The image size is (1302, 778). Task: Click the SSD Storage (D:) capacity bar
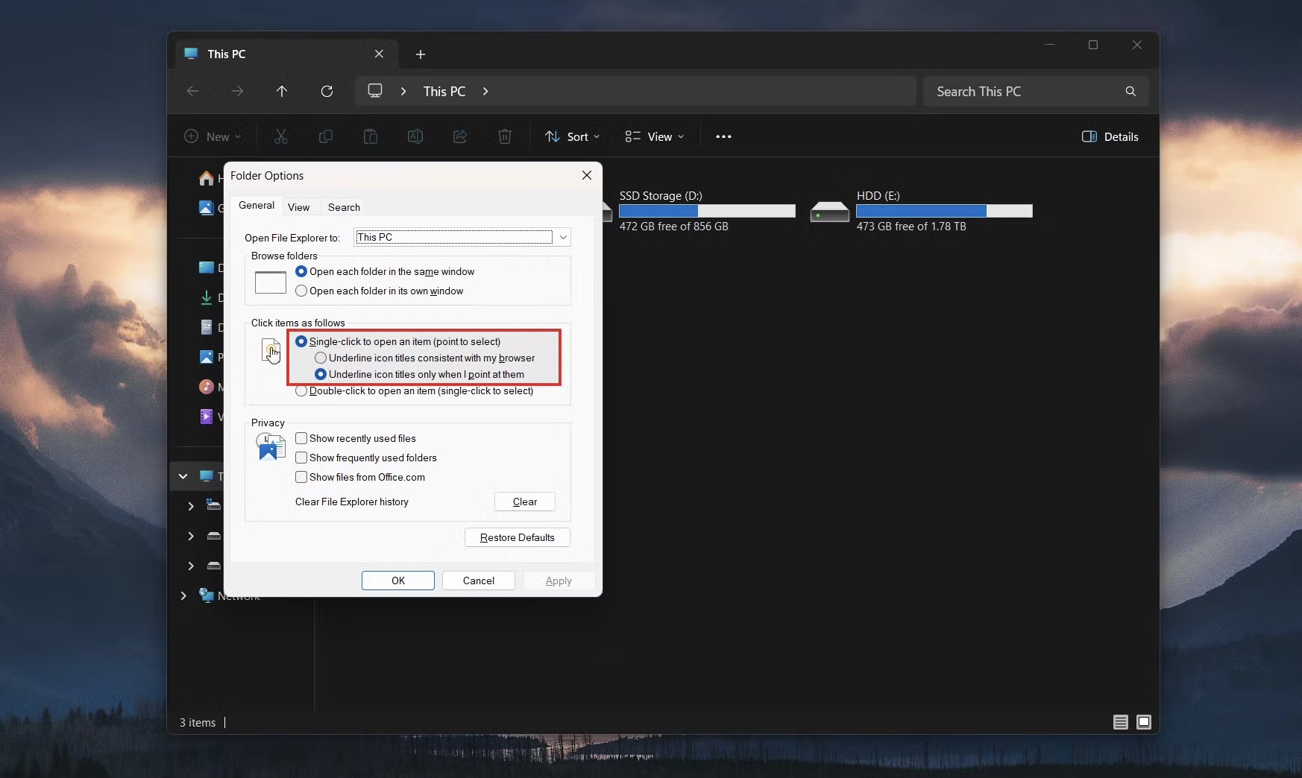(706, 211)
